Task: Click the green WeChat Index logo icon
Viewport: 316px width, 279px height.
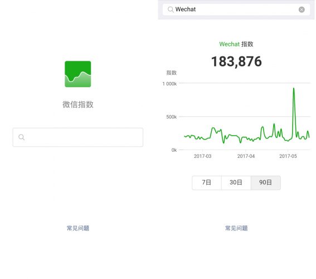Action: coord(78,74)
